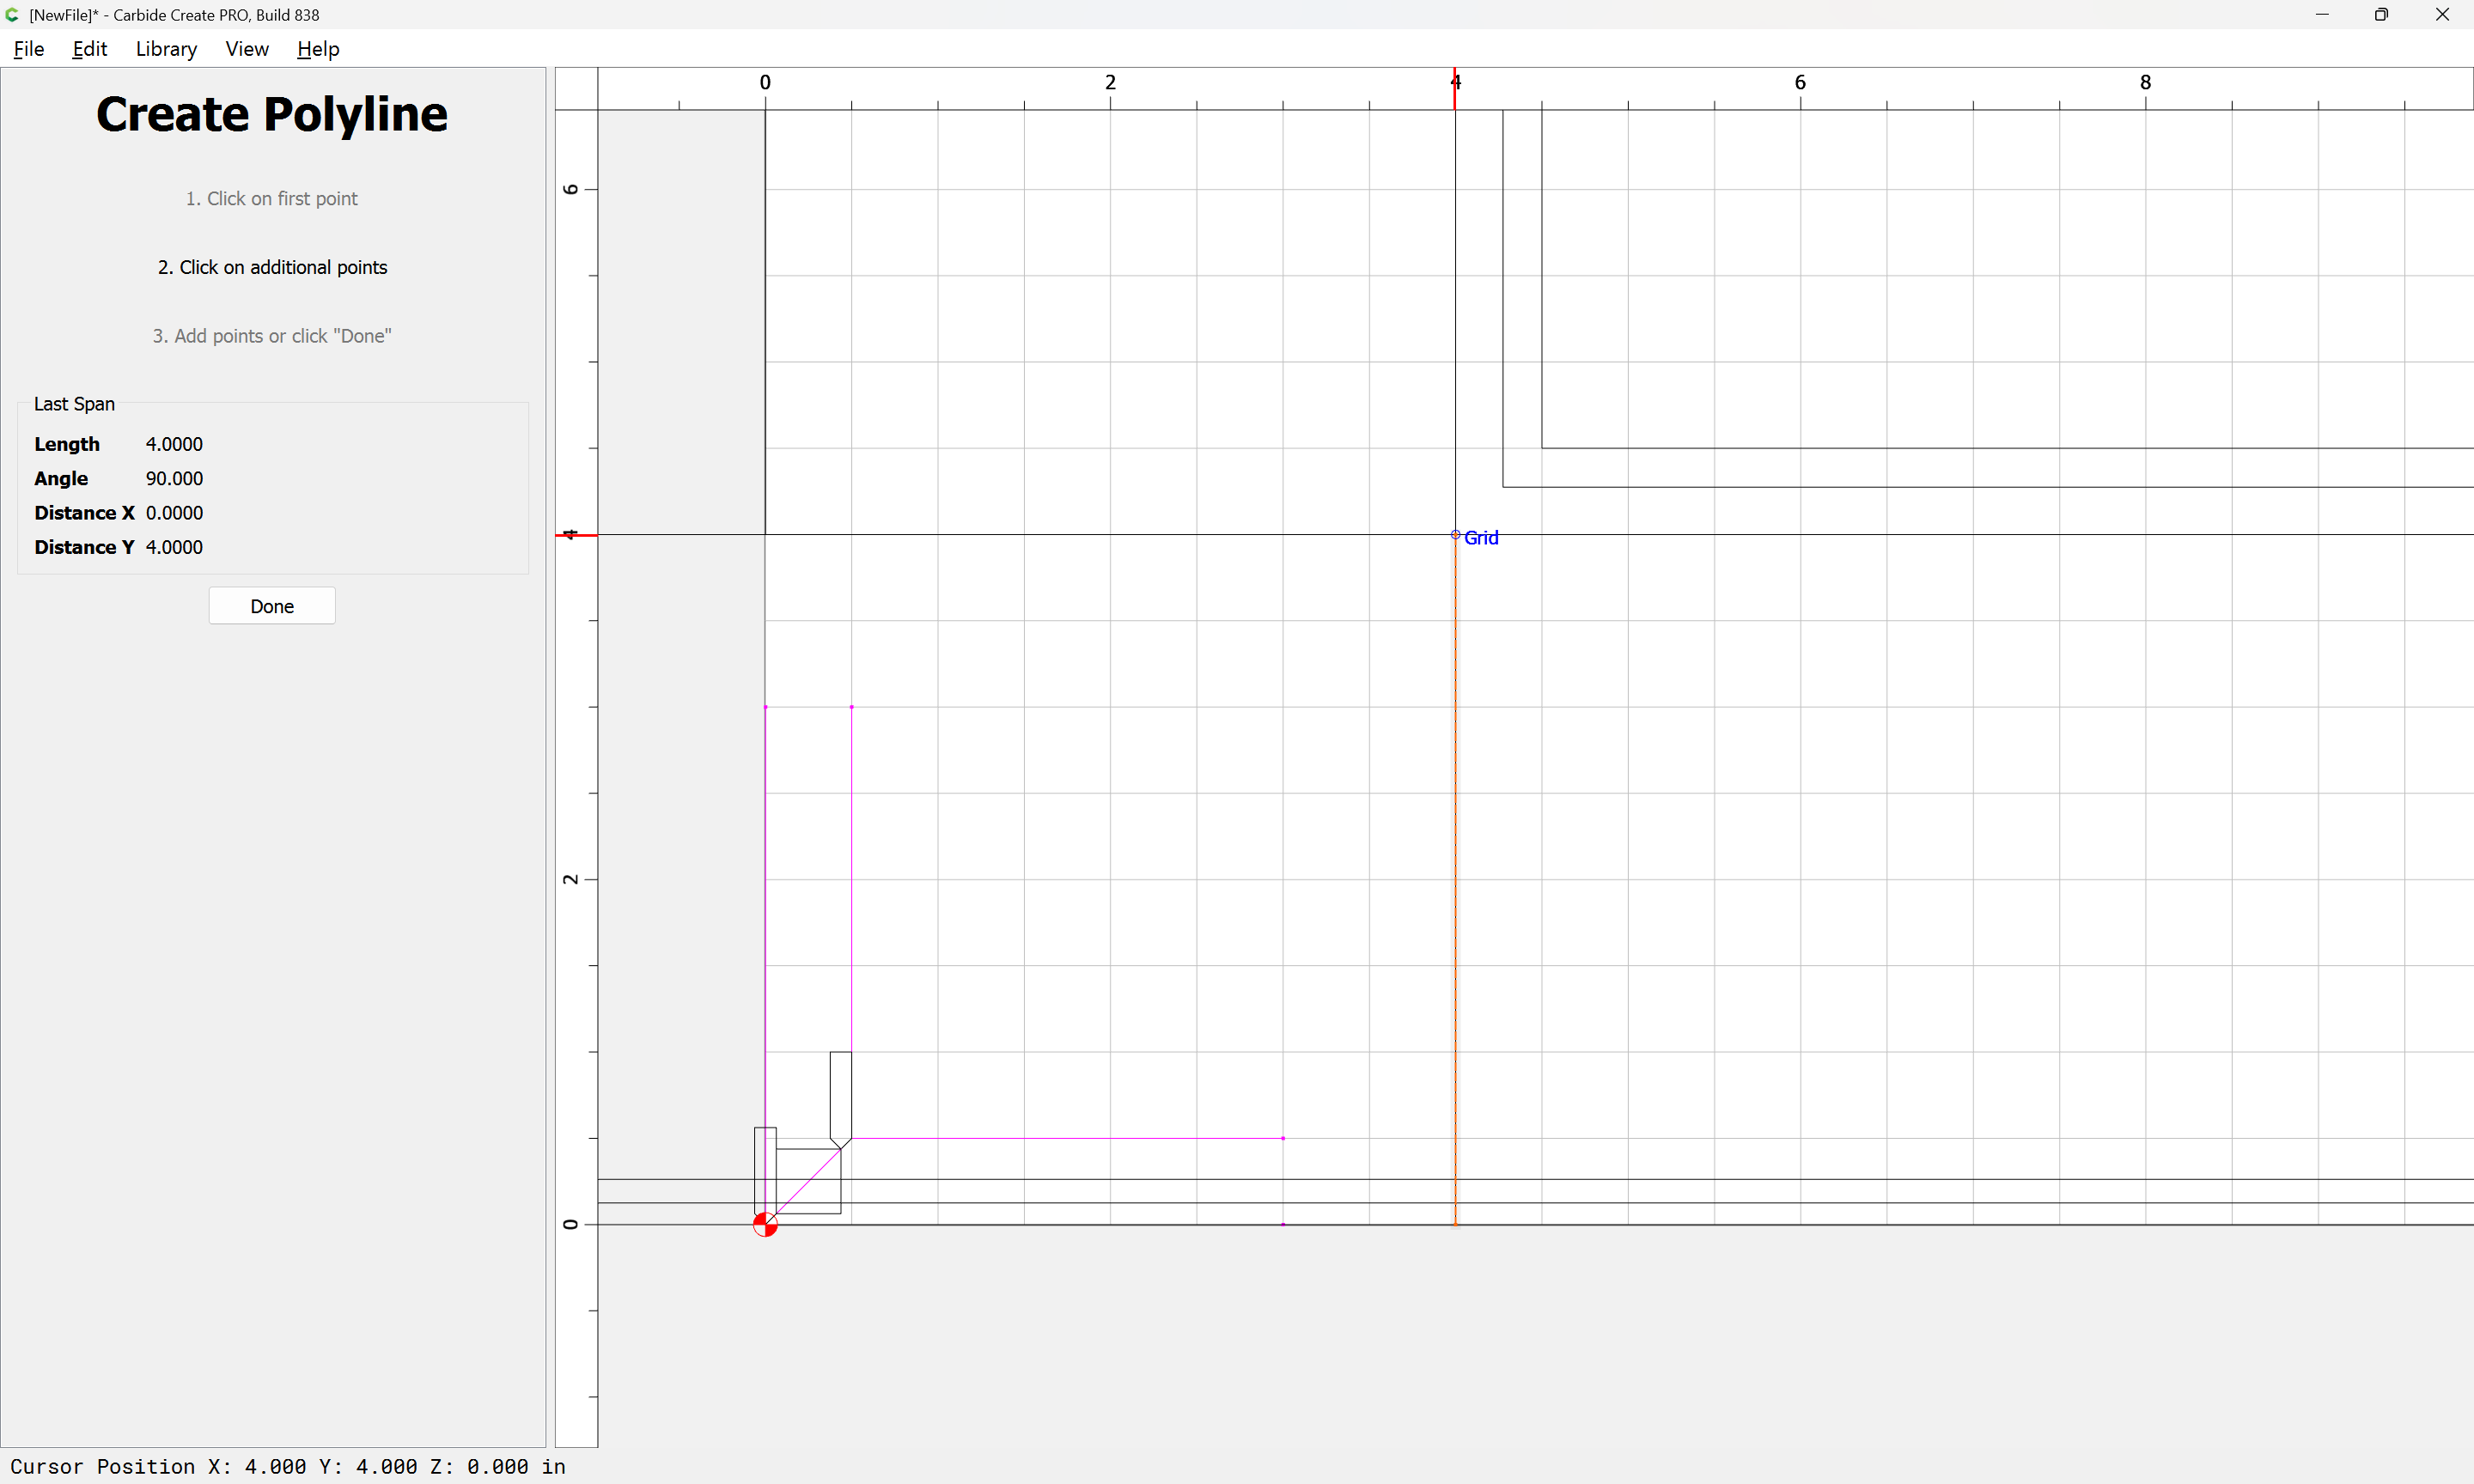Click the red origin marker on canvas
2474x1484 pixels.
765,1224
